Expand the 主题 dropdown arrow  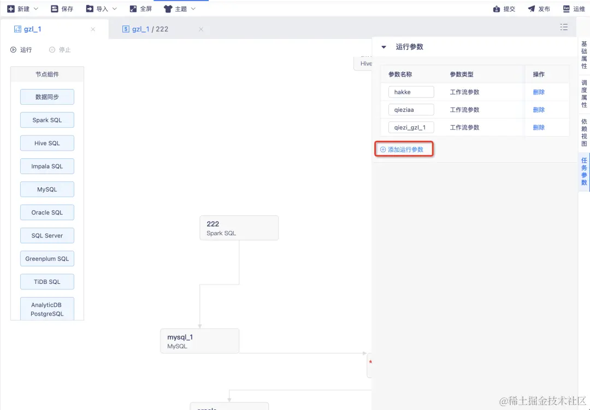(x=193, y=9)
